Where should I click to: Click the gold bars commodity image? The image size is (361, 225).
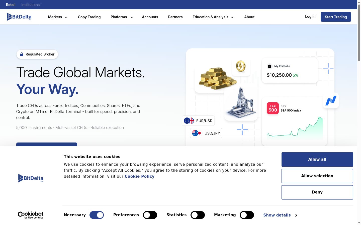[217, 78]
